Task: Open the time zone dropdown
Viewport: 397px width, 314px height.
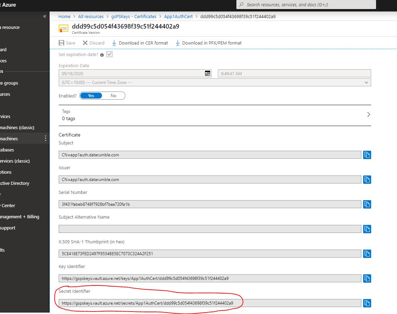Action: pos(215,83)
